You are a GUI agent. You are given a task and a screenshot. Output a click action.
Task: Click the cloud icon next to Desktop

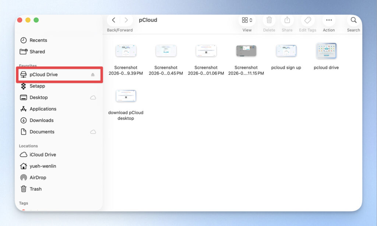click(x=93, y=98)
